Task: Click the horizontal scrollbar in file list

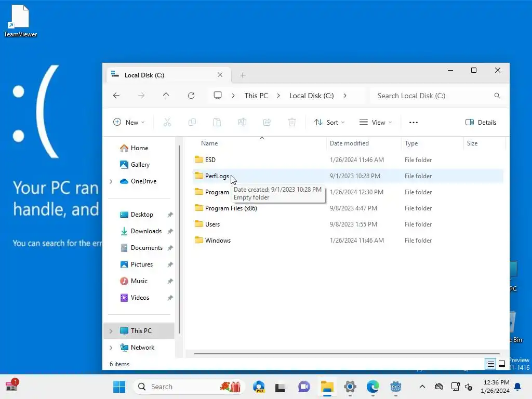Action: pos(347,353)
